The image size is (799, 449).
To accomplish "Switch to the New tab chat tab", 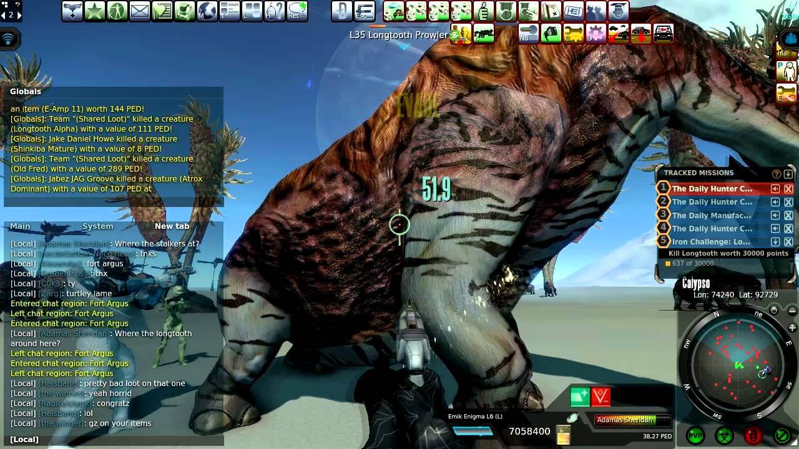I will (172, 226).
